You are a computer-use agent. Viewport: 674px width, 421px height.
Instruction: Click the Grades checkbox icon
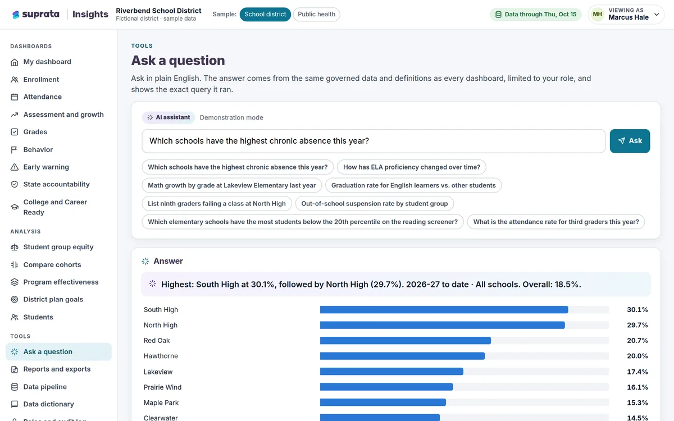click(15, 132)
